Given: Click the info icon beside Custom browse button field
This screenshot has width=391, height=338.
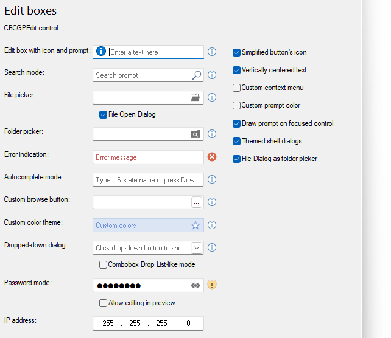Looking at the screenshot, I should (x=212, y=202).
